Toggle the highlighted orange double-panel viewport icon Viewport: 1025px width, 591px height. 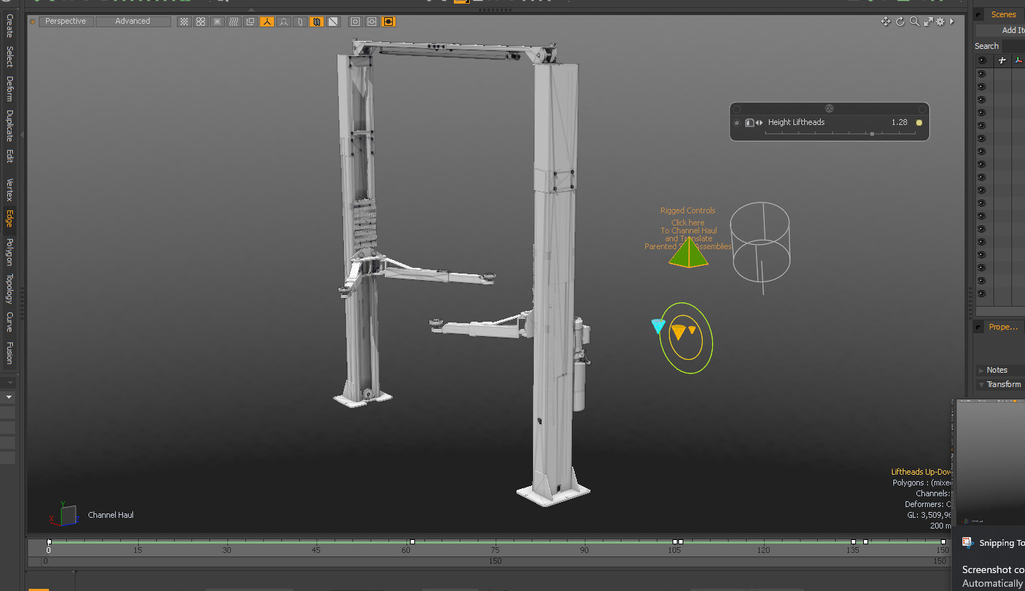click(x=316, y=22)
